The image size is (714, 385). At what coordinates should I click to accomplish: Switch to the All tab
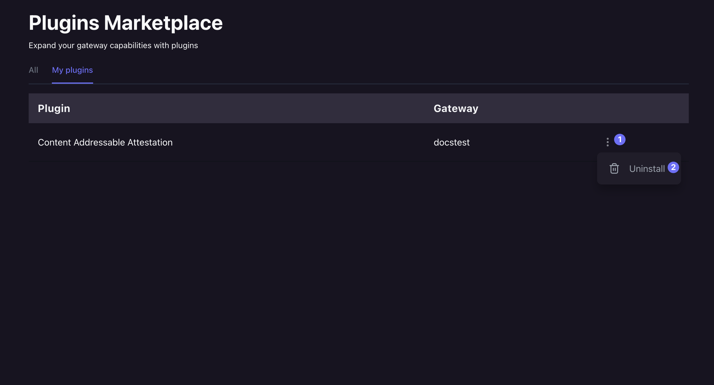(x=33, y=70)
